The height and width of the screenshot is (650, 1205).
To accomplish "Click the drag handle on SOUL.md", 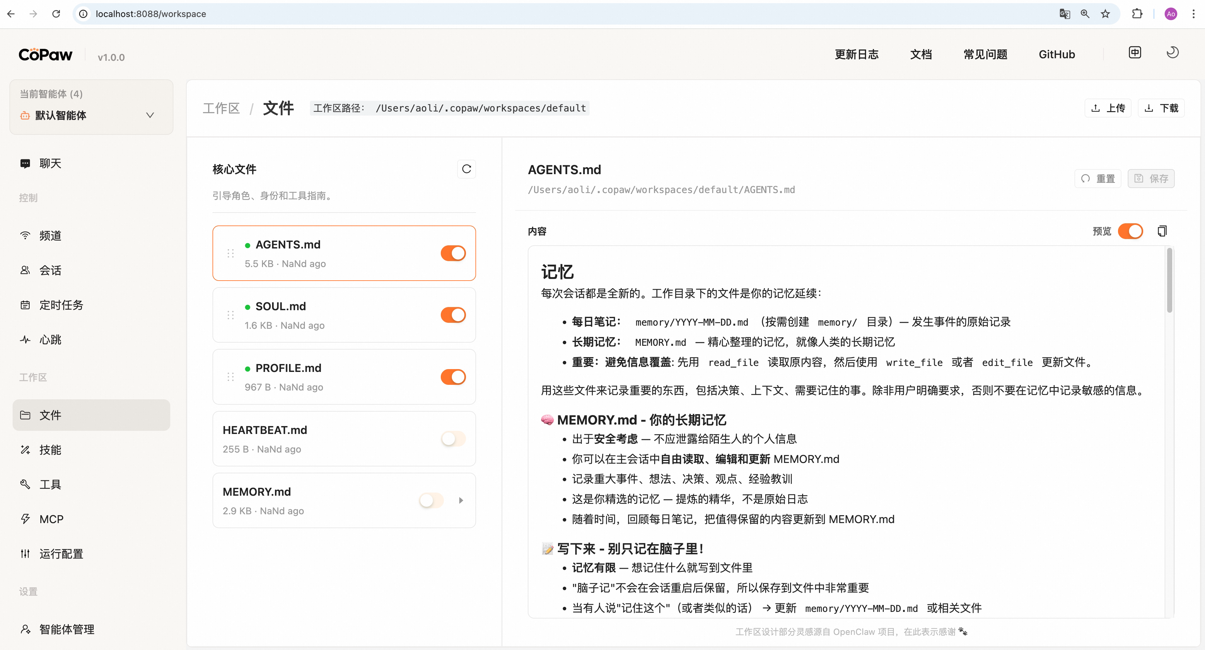I will tap(230, 315).
